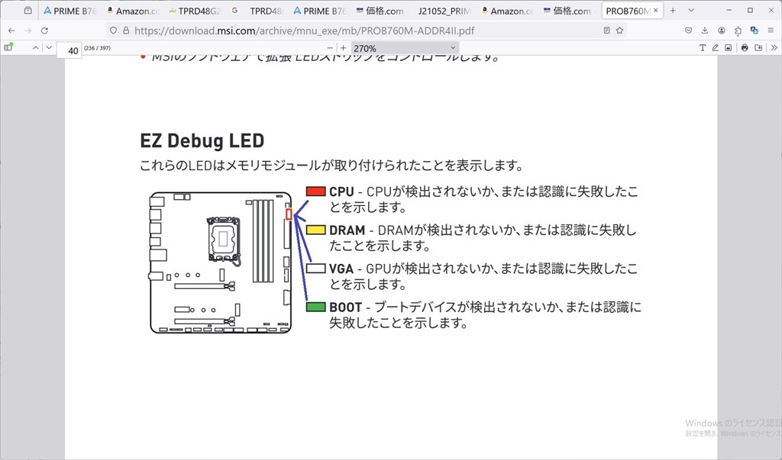This screenshot has height=460, width=782.
Task: Switch to the J21052_PRIM tab
Action: click(x=444, y=11)
